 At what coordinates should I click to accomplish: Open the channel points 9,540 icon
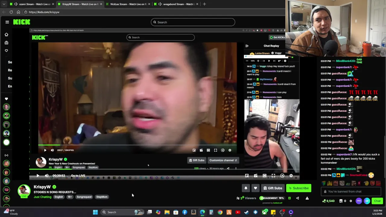coord(328,201)
